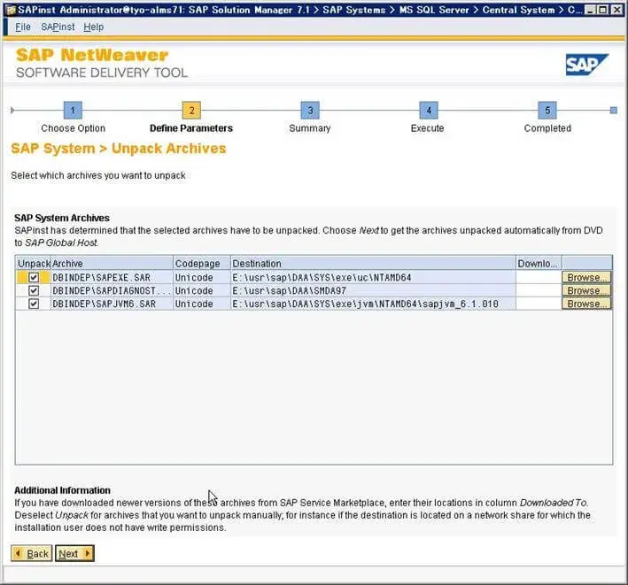Uncheck Unpack for SAPEXE.SAR archive
628x585 pixels.
click(34, 277)
